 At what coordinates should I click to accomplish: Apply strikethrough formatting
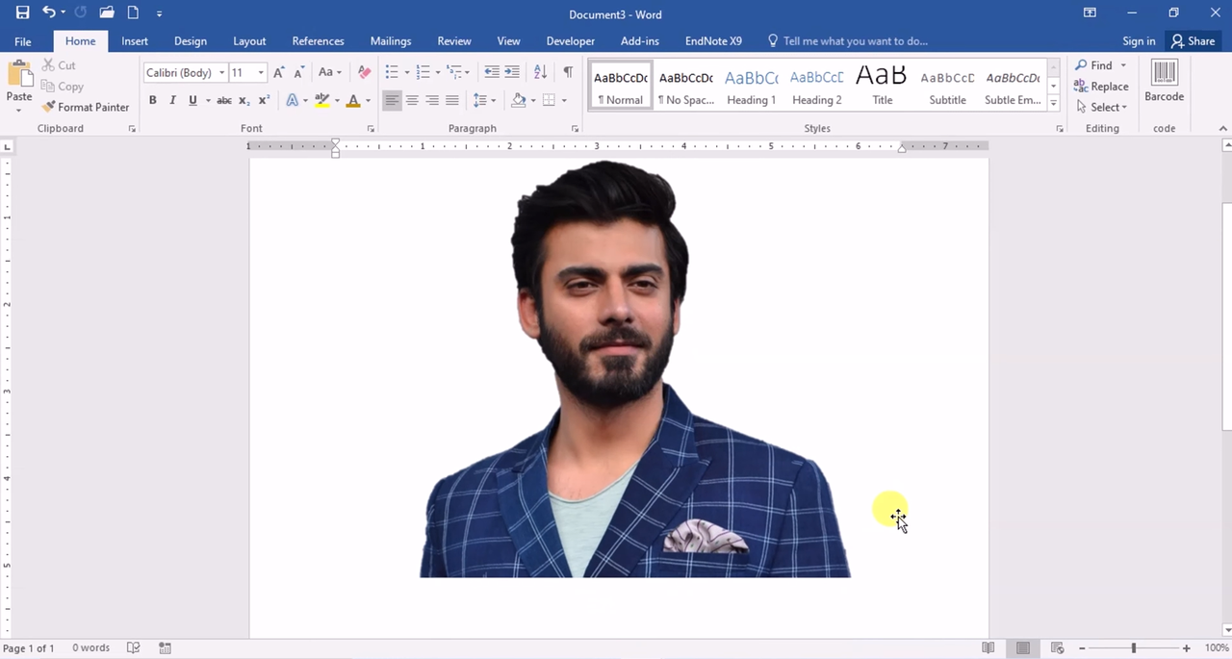[223, 100]
